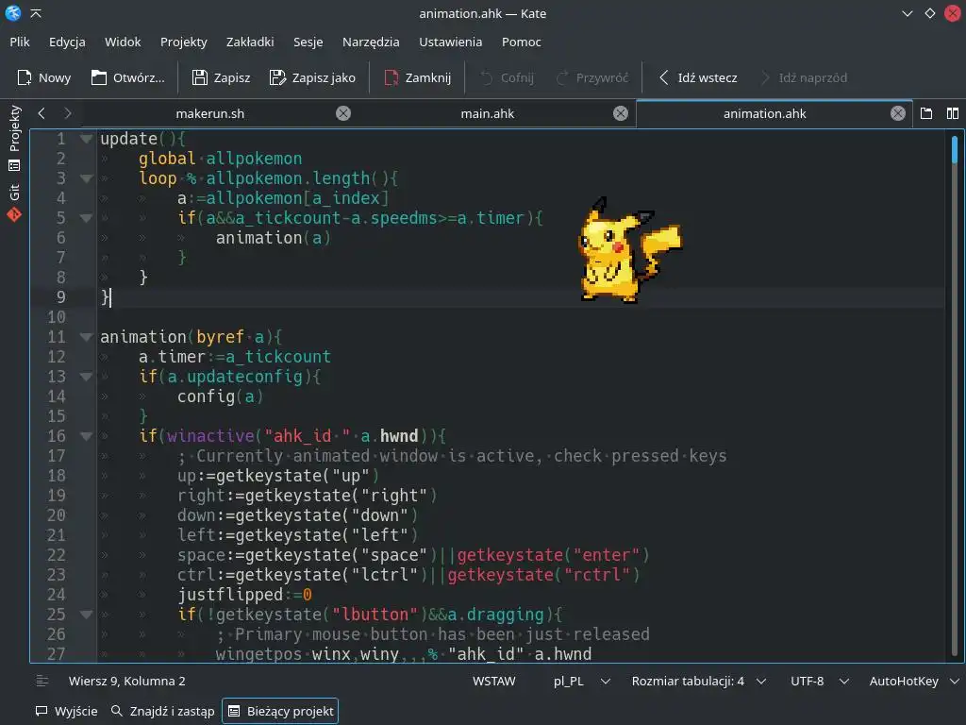Open the pl_PL dictionary dropdown
This screenshot has width=966, height=725.
[581, 682]
